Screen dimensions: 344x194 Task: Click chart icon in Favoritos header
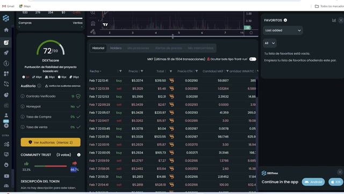point(334,20)
